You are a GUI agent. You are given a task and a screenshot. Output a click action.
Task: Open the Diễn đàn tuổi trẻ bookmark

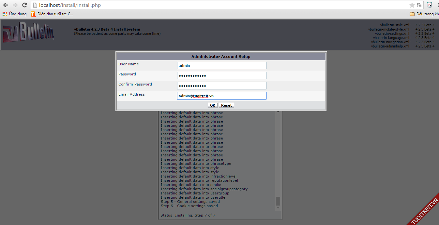tap(52, 14)
